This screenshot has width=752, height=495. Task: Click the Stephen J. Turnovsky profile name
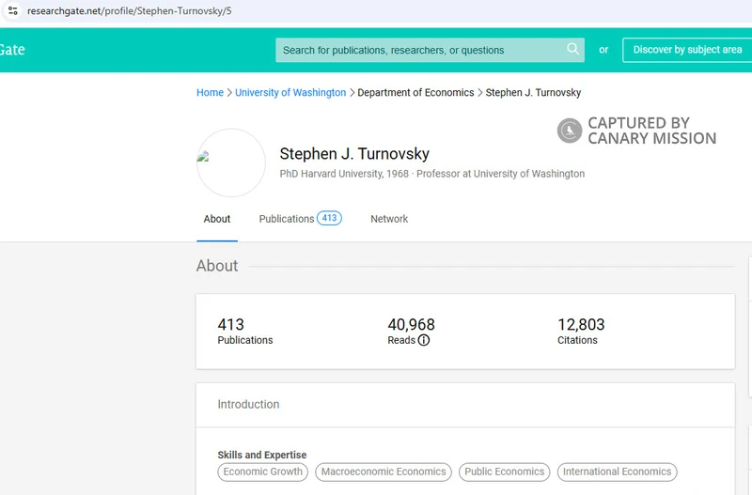coord(354,154)
